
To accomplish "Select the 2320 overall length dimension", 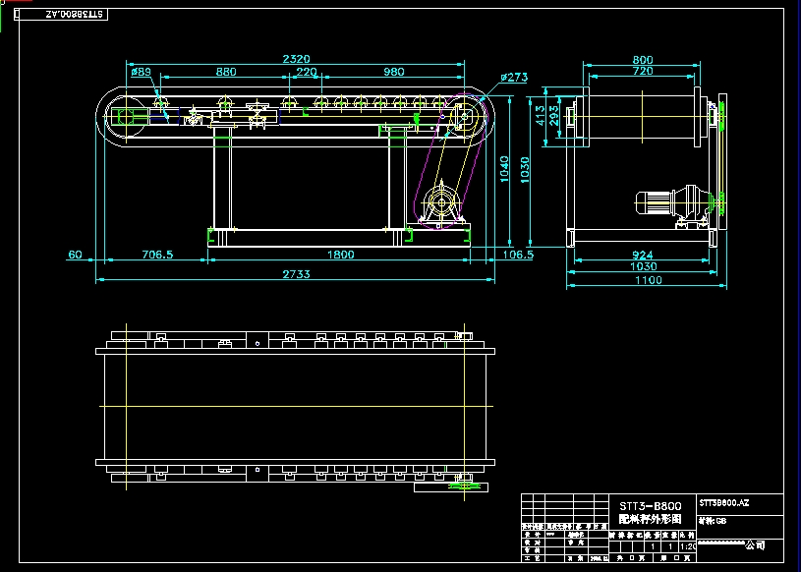I will (296, 59).
